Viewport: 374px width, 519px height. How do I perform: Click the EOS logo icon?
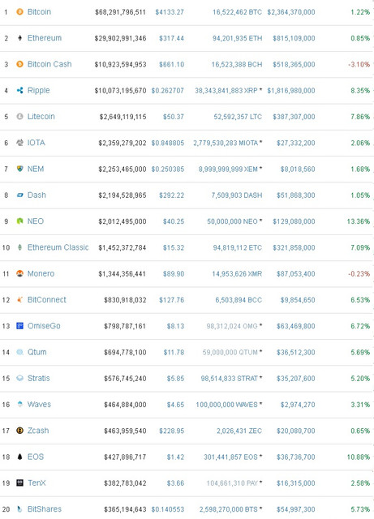pos(19,457)
